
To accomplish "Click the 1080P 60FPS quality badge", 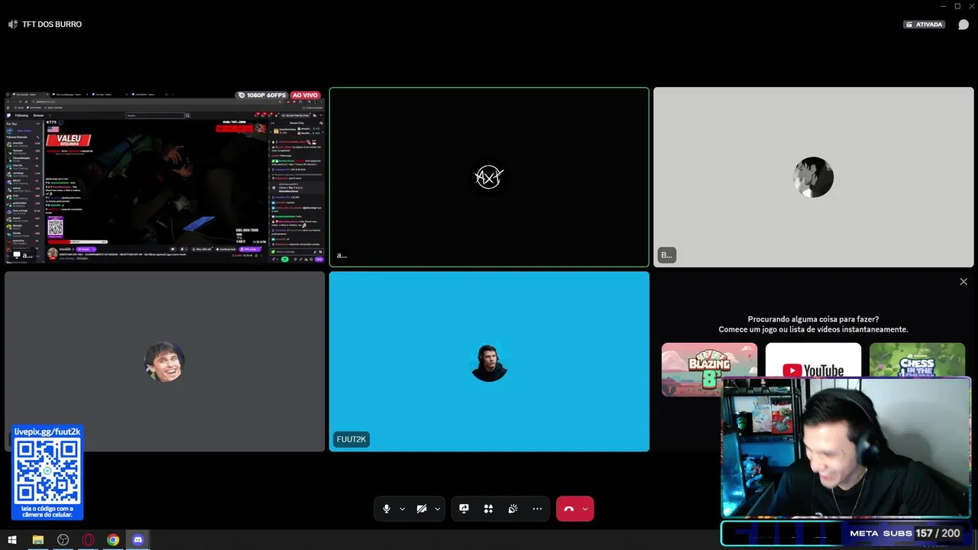I will (262, 95).
